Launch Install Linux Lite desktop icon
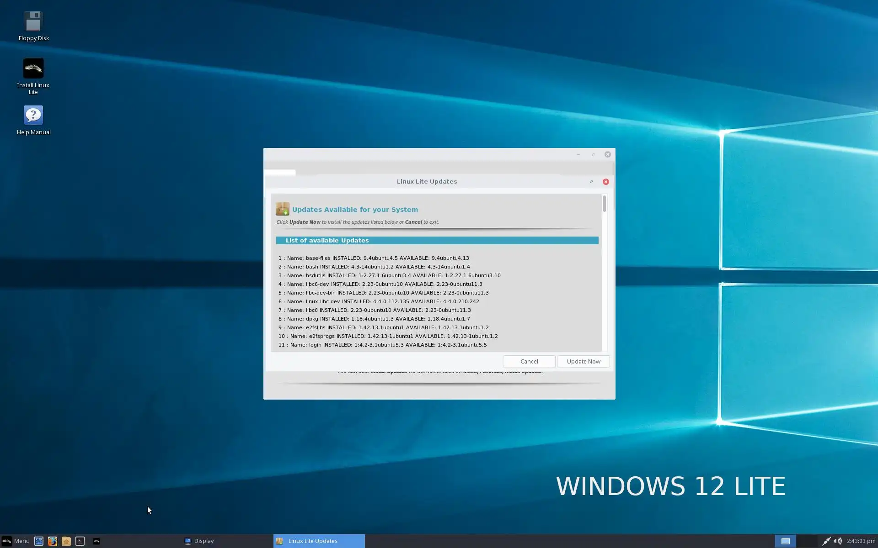 [33, 68]
